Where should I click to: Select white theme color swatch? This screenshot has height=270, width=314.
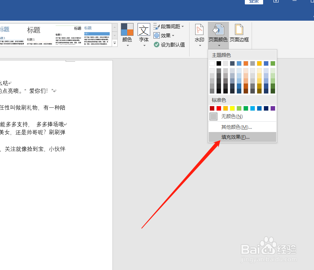[x=212, y=64]
